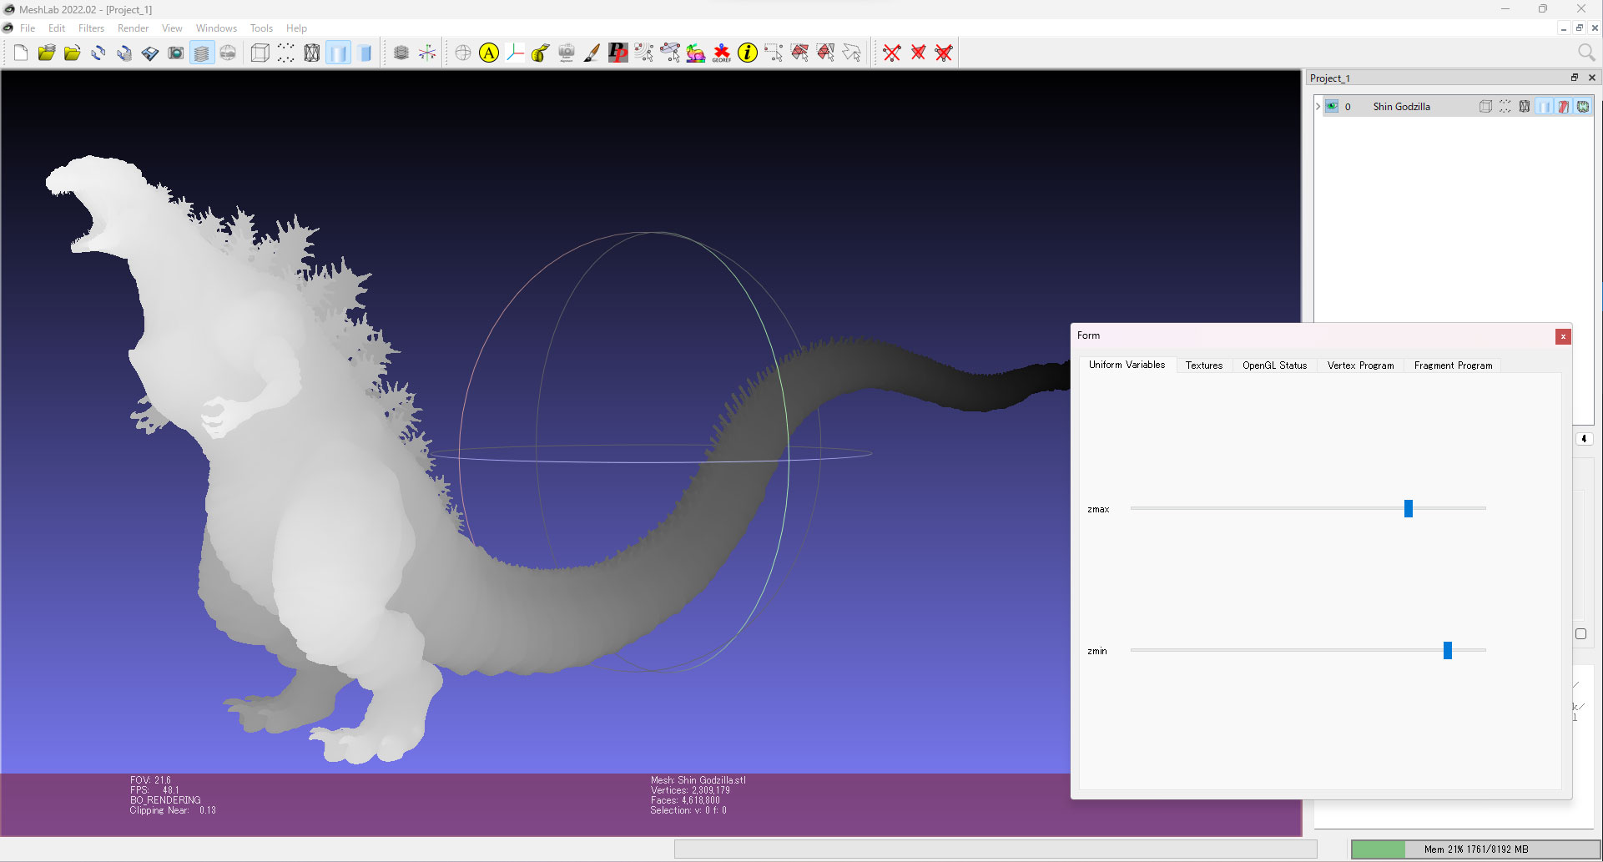Toggle Points rendering in main toolbar

[x=285, y=53]
